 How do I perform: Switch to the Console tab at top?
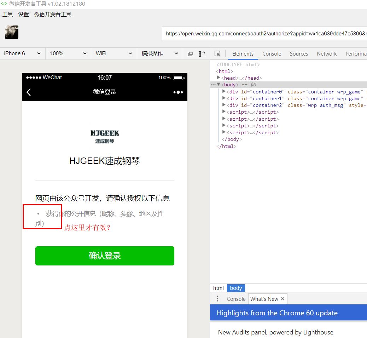pos(272,54)
